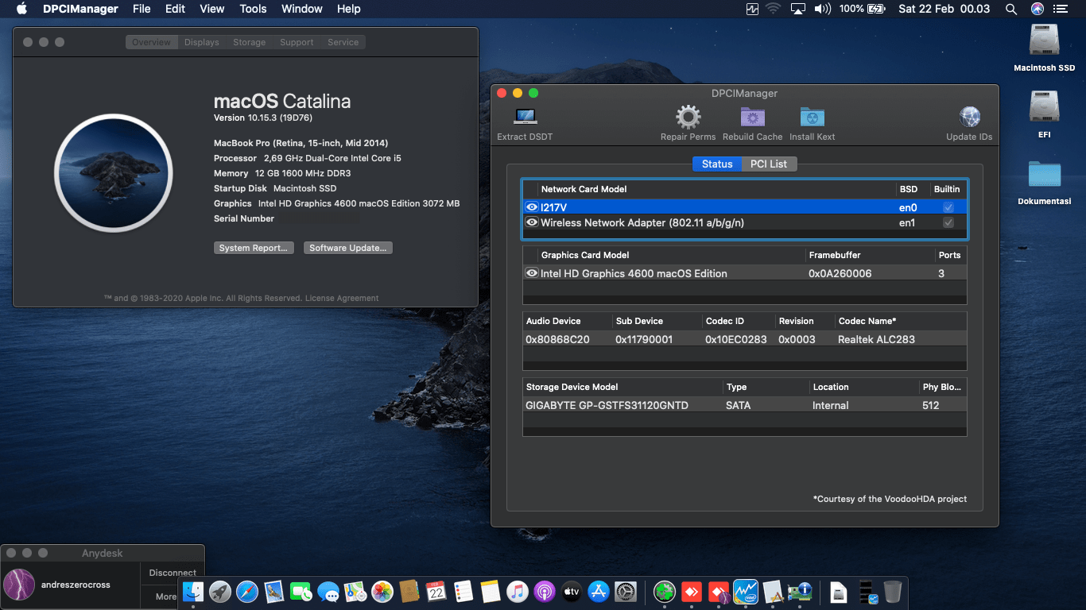Select the Overview tab in About This Mac

(x=152, y=42)
